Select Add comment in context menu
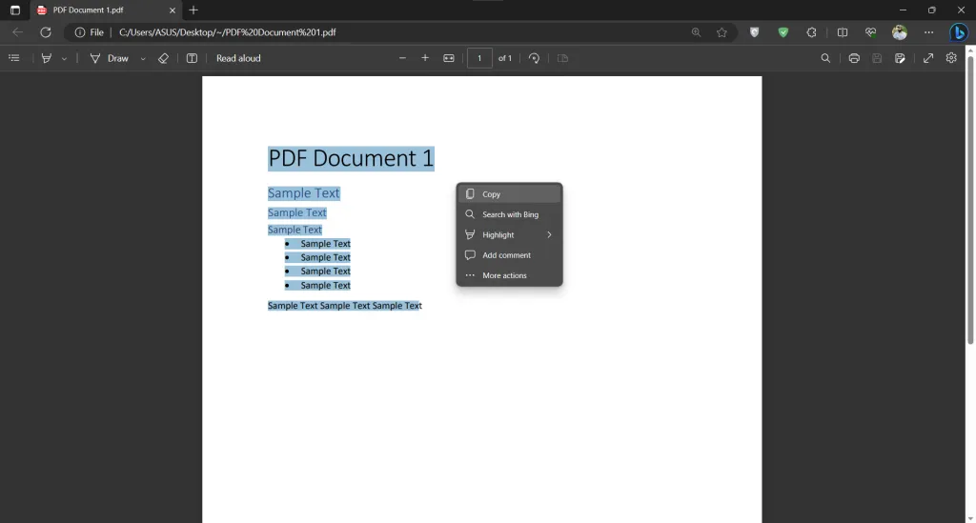 [x=509, y=255]
